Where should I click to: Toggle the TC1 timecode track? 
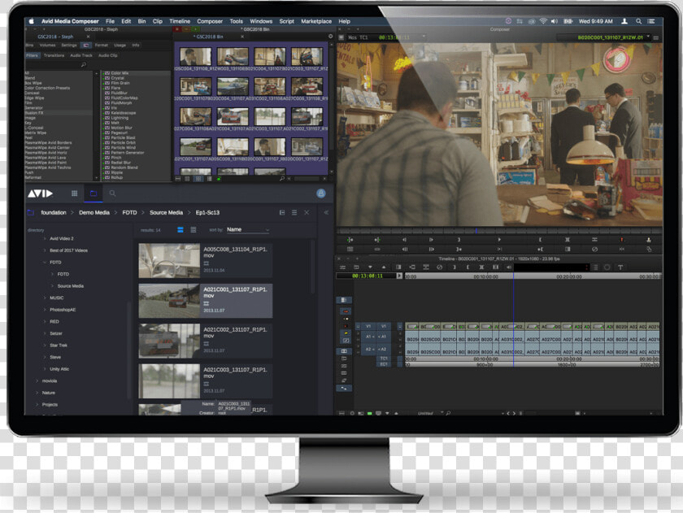coord(383,359)
